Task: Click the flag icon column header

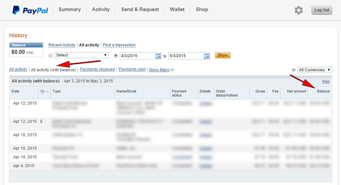Action: pos(42,92)
